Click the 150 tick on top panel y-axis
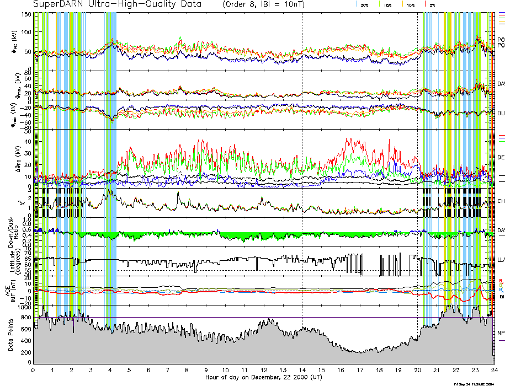505x386 pixels. click(26, 14)
